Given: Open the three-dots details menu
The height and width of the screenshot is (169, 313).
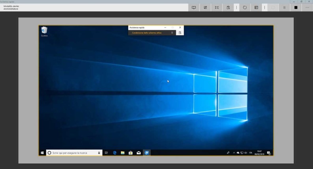Looking at the screenshot, I should tap(307, 7).
